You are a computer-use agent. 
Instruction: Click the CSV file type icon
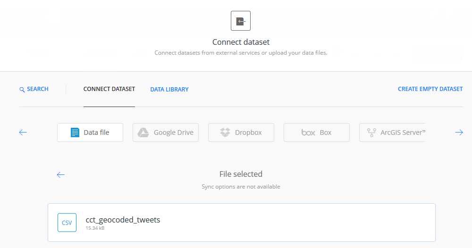coord(67,223)
